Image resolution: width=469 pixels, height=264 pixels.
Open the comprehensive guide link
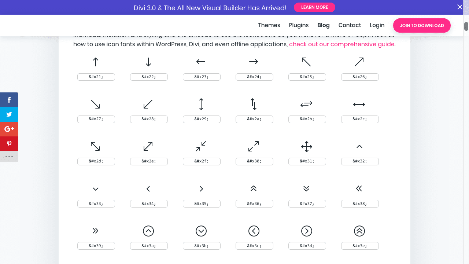pos(341,44)
